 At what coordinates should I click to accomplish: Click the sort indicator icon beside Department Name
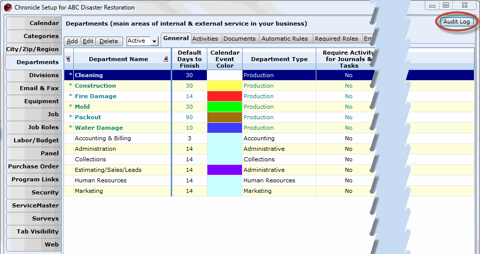166,59
